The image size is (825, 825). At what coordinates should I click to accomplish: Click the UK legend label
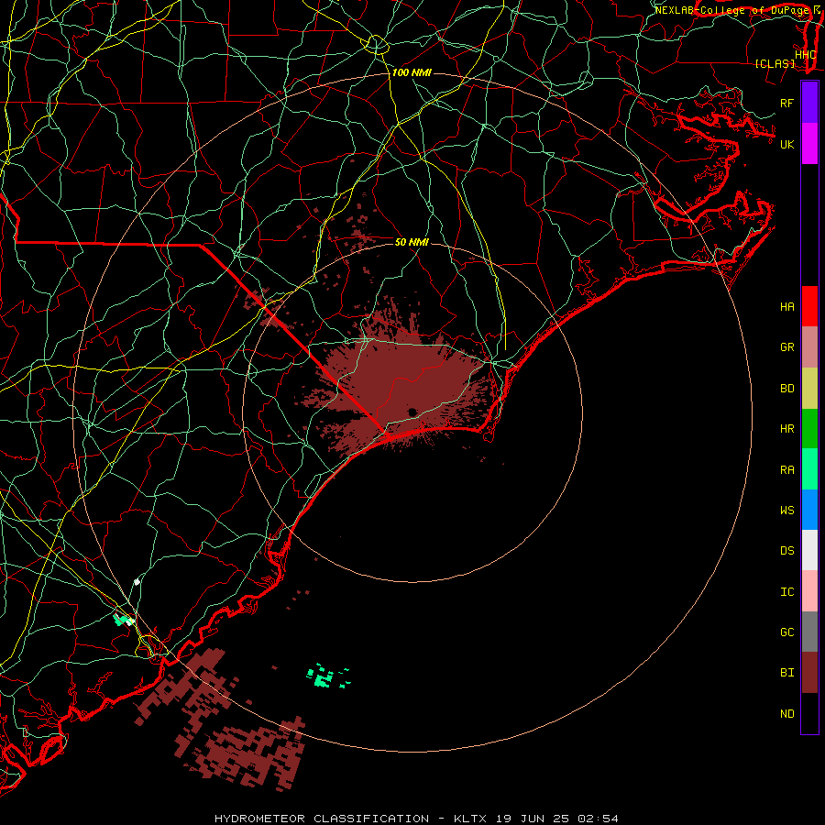point(786,144)
